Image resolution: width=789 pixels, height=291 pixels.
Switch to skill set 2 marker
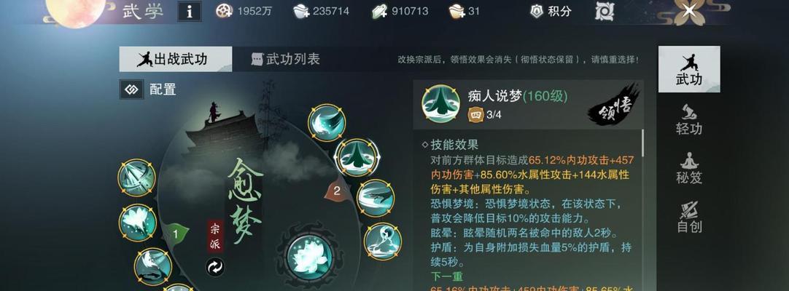[337, 191]
